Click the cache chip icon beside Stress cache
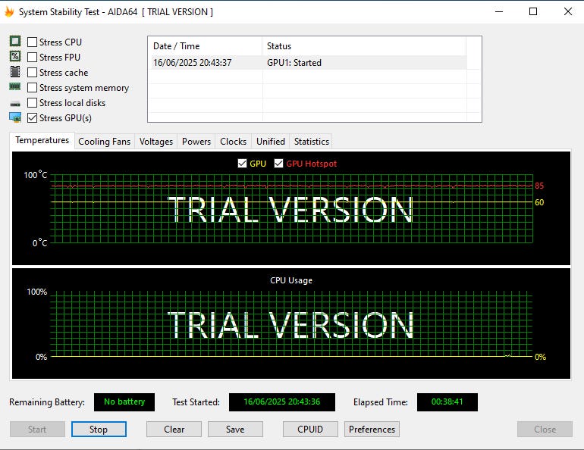This screenshot has height=450, width=584. pyautogui.click(x=15, y=71)
